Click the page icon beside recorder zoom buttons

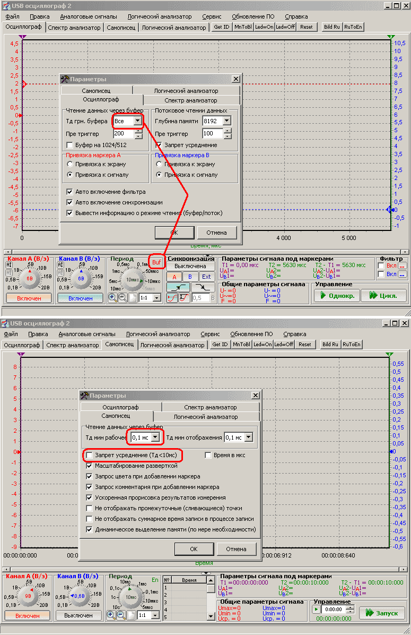131,615
